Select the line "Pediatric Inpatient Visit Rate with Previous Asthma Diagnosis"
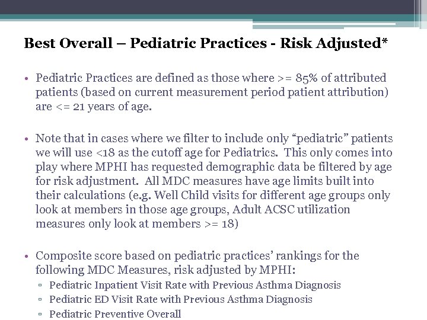427x320 pixels. [x=195, y=286]
